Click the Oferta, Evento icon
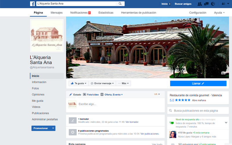 pyautogui.click(x=102, y=95)
